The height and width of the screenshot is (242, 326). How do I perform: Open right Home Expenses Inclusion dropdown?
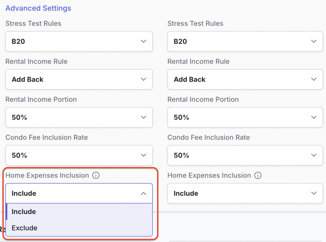click(x=245, y=193)
